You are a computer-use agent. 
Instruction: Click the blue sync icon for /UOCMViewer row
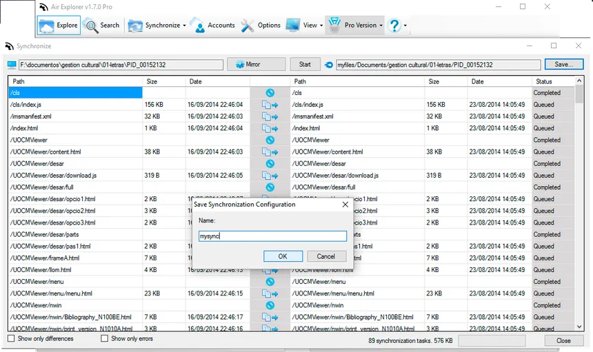(x=270, y=140)
